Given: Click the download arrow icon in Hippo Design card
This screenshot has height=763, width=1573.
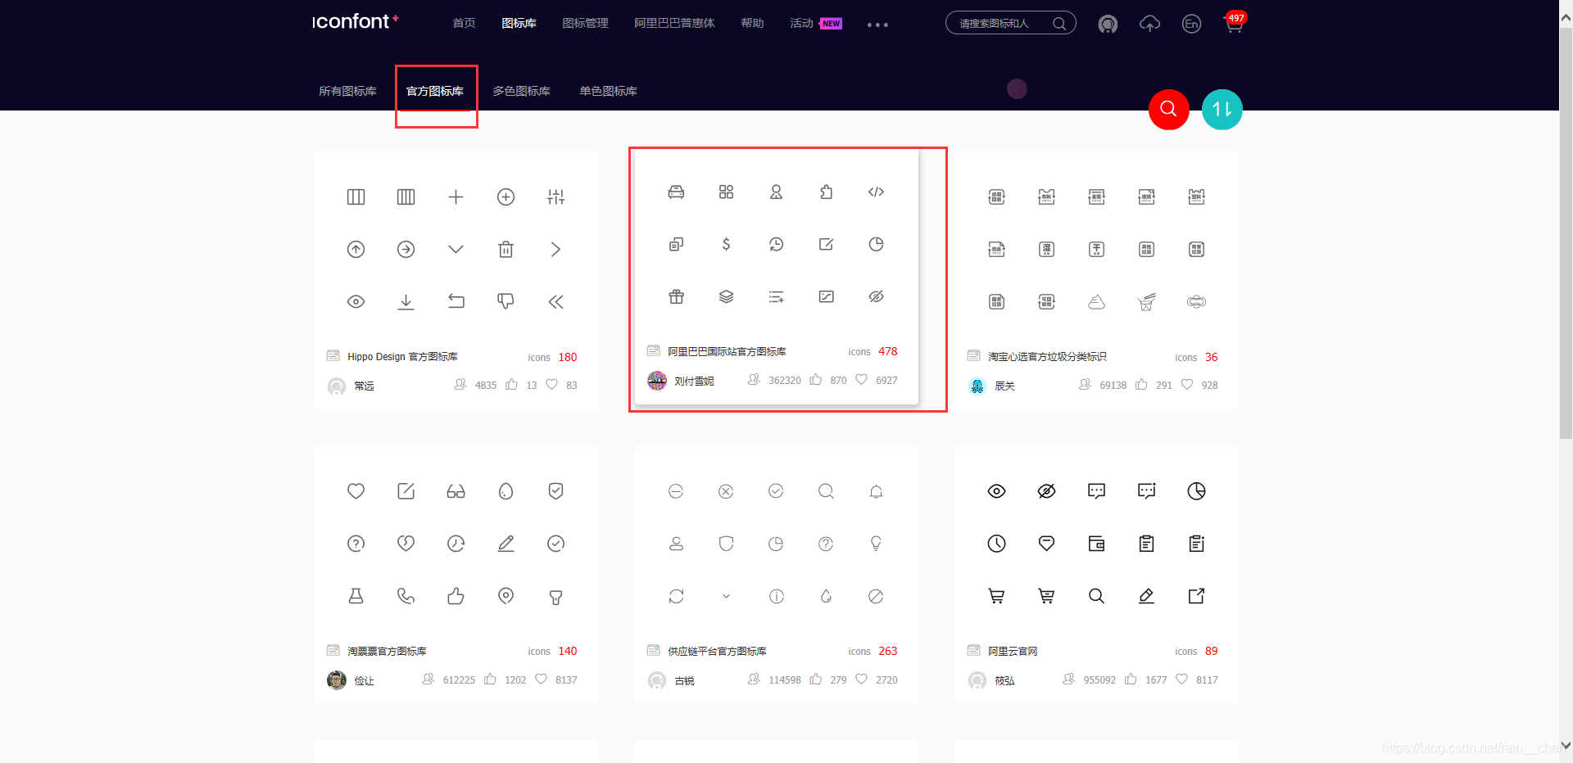Looking at the screenshot, I should click(x=406, y=301).
